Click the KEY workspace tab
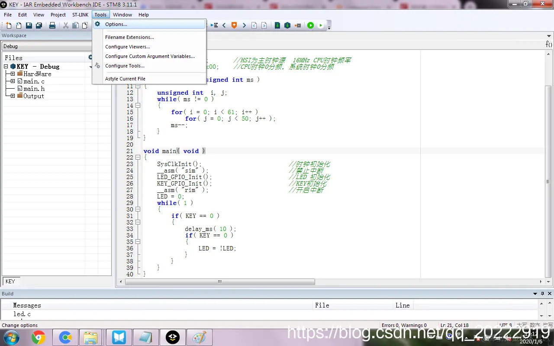This screenshot has height=346, width=554. point(10,281)
